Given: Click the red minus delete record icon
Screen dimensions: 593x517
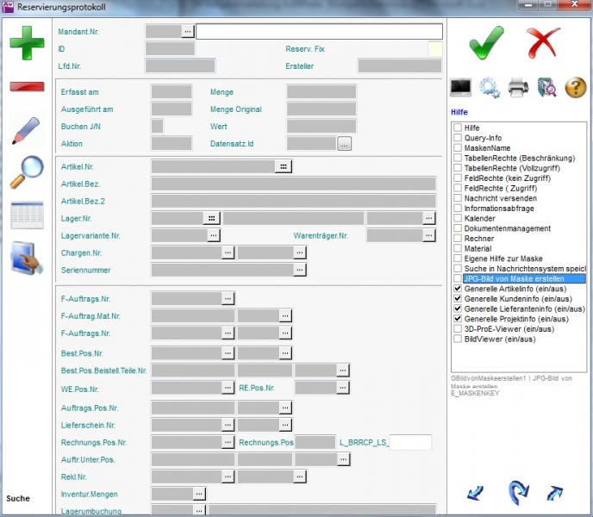Looking at the screenshot, I should coord(27,87).
